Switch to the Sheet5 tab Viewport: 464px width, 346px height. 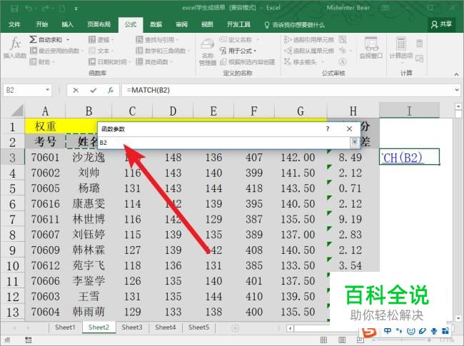click(x=198, y=327)
